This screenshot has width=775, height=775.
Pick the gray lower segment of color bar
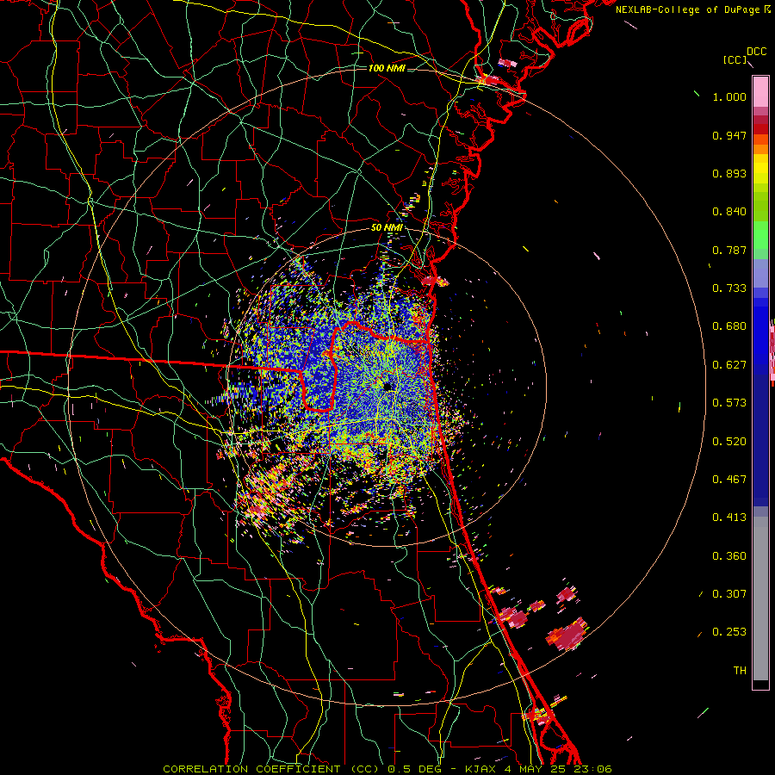pyautogui.click(x=760, y=598)
